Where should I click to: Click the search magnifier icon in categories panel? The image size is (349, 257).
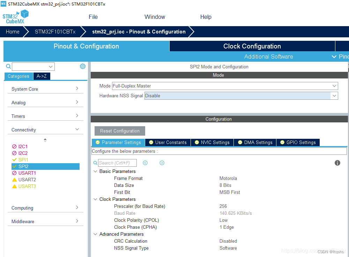coord(8,66)
